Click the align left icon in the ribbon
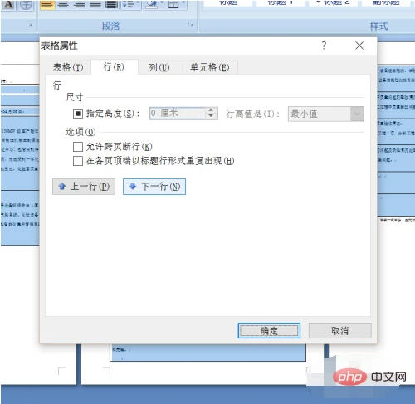Viewport: 415px width, 404px height. (47, 5)
